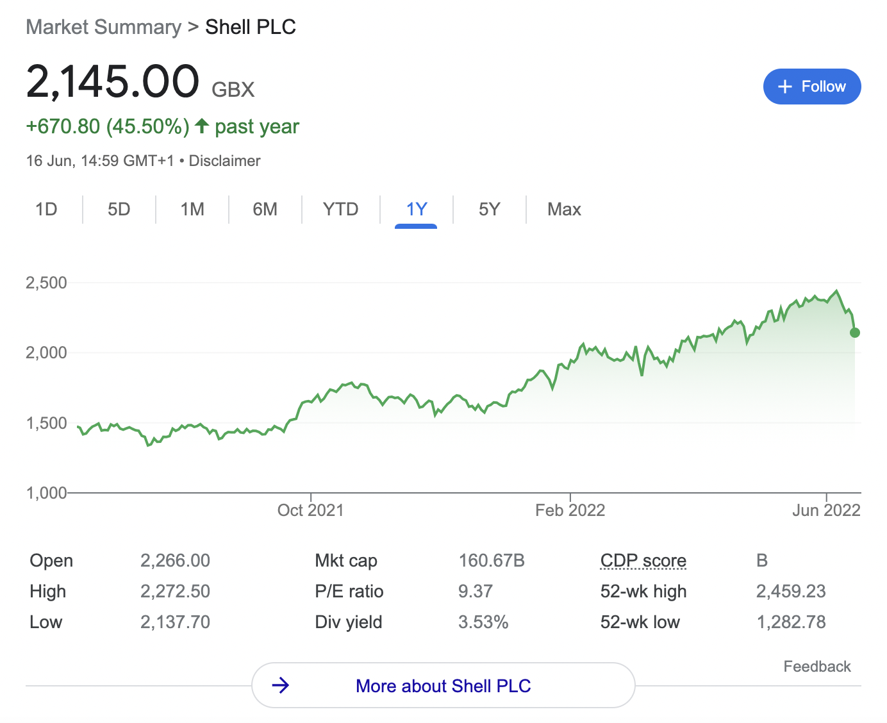Click the 52-wk high label

[x=643, y=592]
